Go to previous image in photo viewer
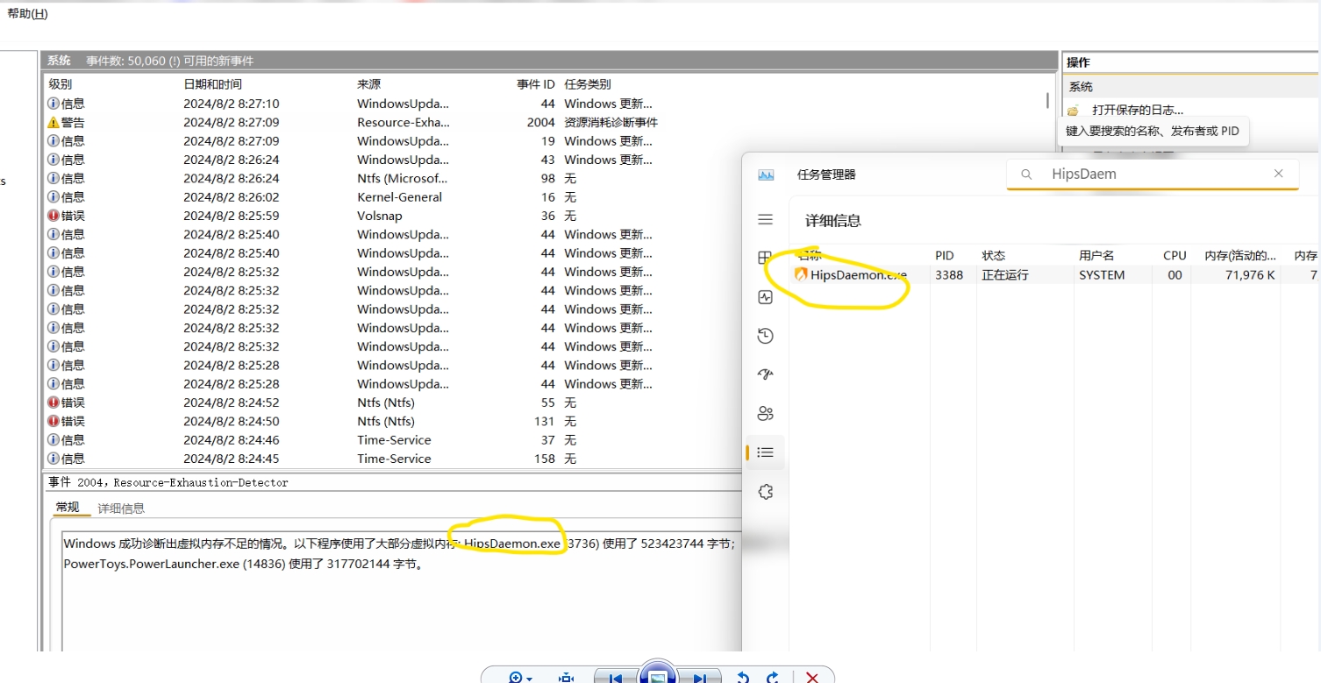This screenshot has height=683, width=1321. [x=616, y=678]
